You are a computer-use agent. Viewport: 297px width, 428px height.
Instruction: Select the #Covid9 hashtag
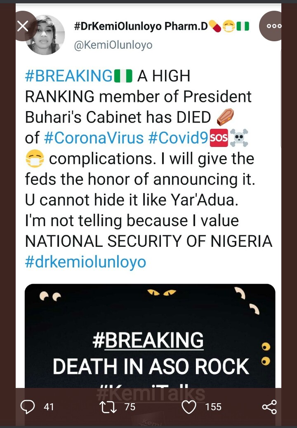click(178, 138)
